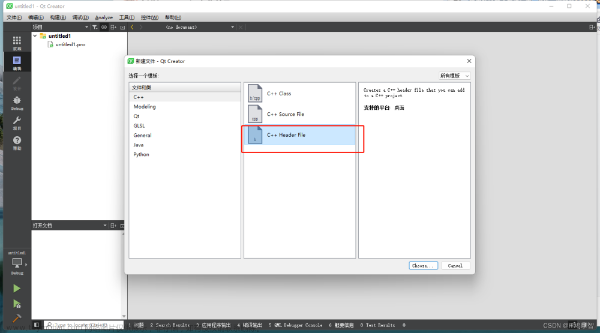Open the Design mode icon
Viewport: 600px width, 333px height.
[x=17, y=83]
